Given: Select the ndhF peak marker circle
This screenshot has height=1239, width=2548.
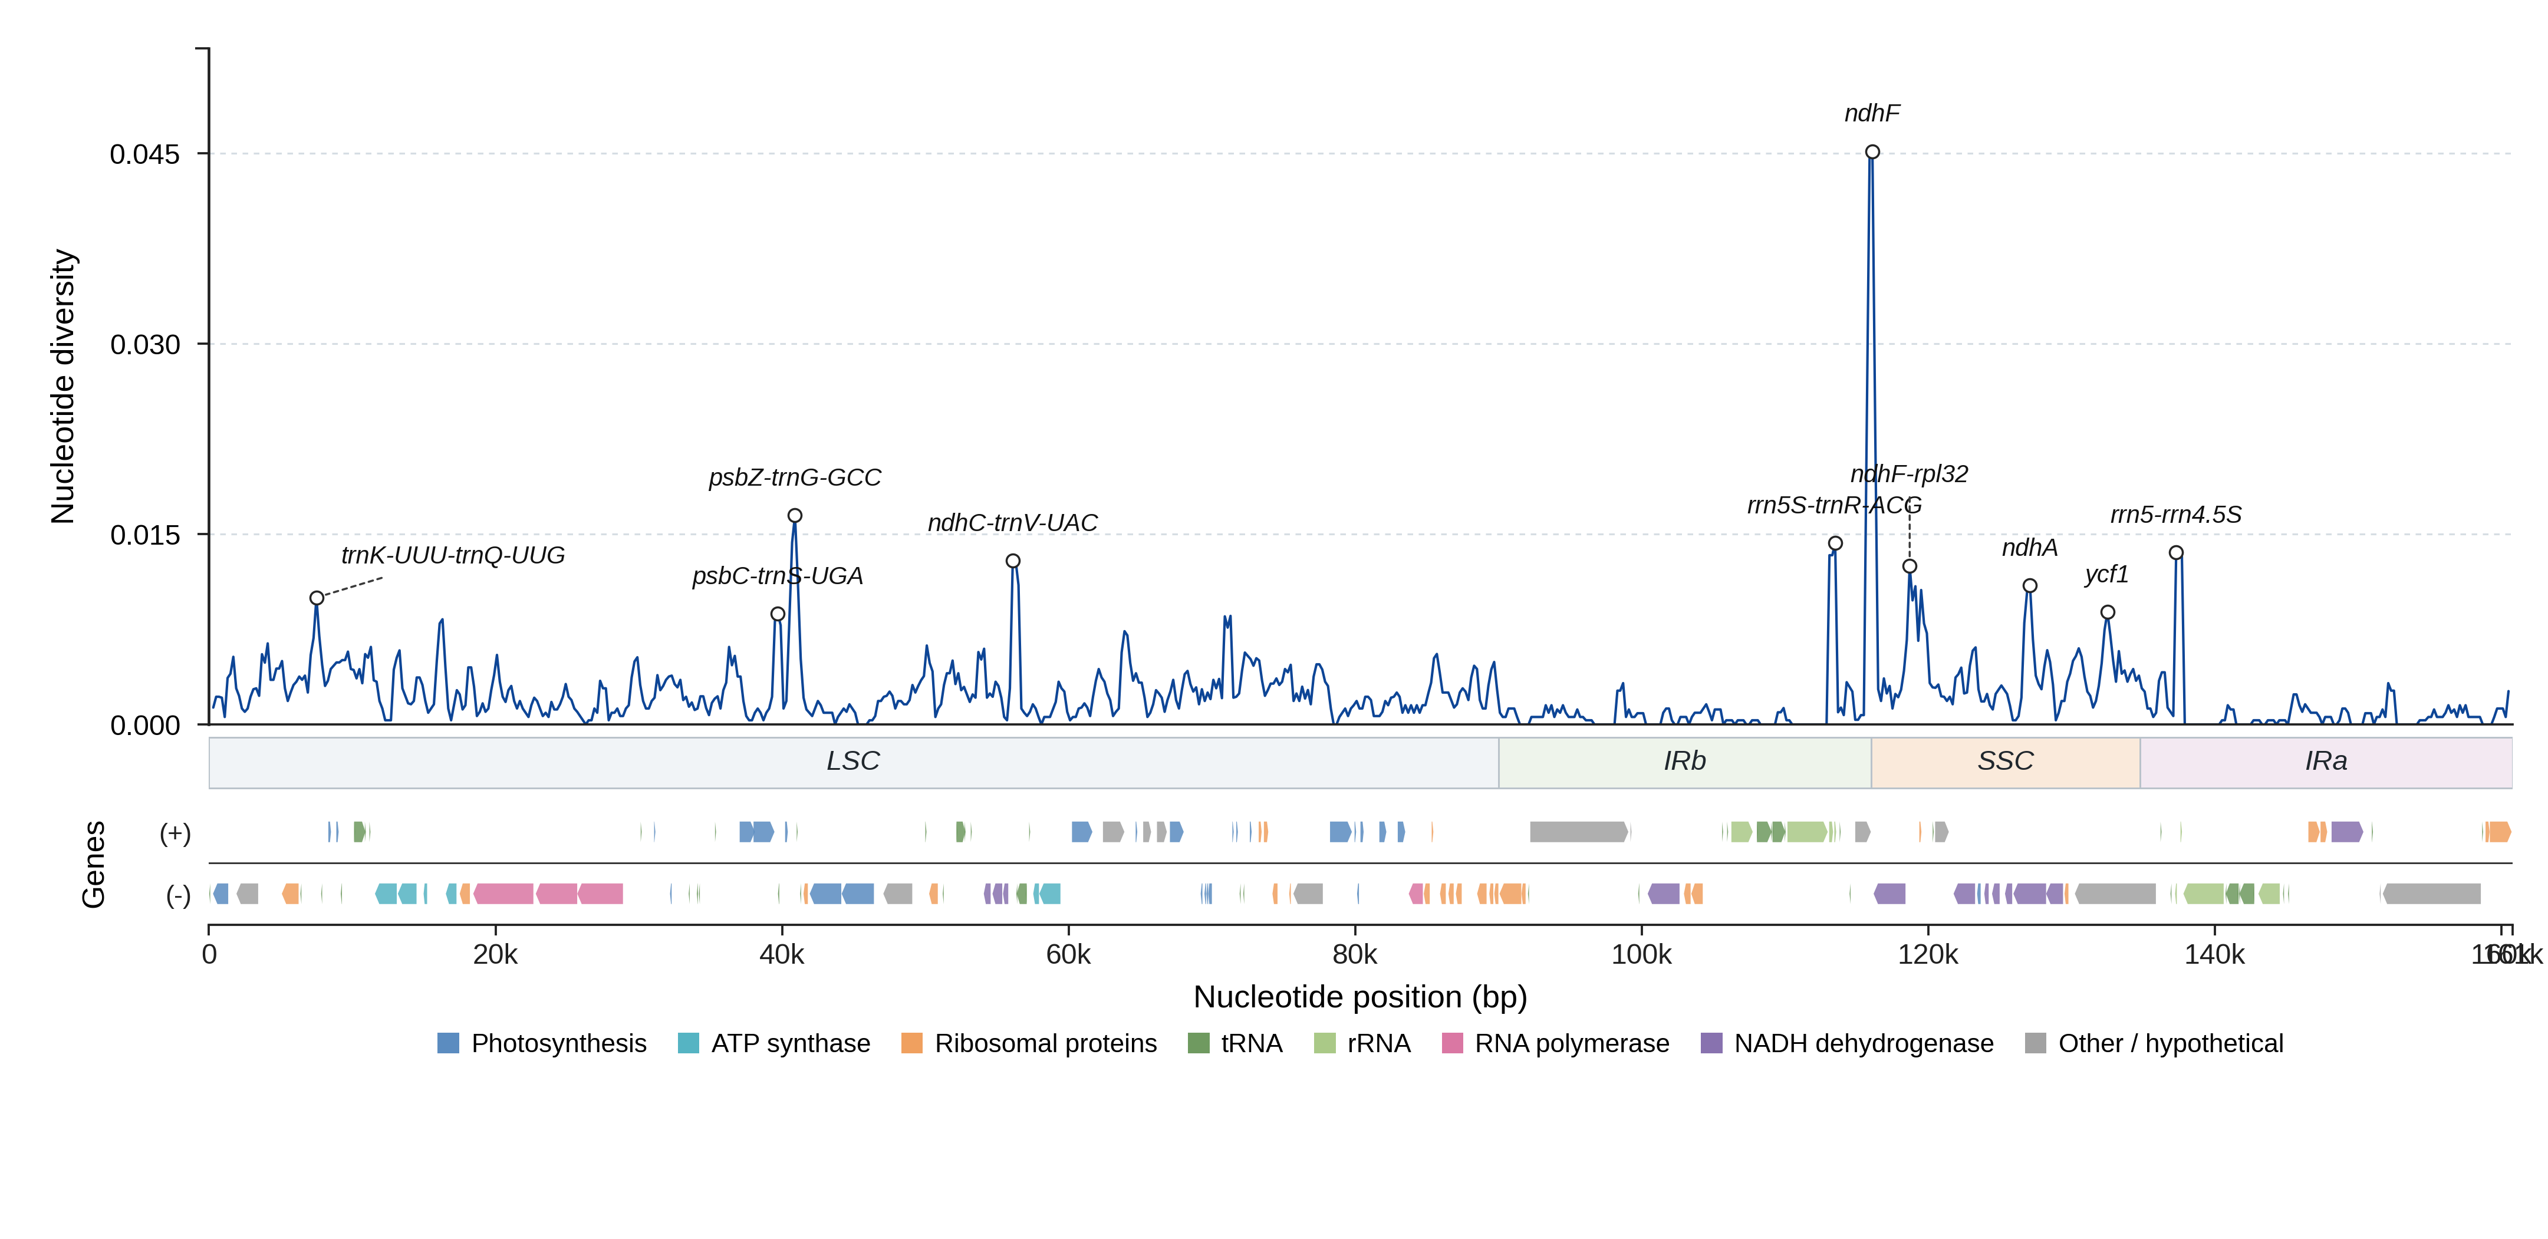Looking at the screenshot, I should pyautogui.click(x=1872, y=152).
